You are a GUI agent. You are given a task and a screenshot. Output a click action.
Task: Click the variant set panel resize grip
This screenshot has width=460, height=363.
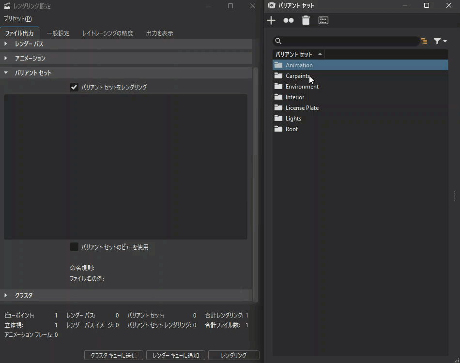[457, 360]
